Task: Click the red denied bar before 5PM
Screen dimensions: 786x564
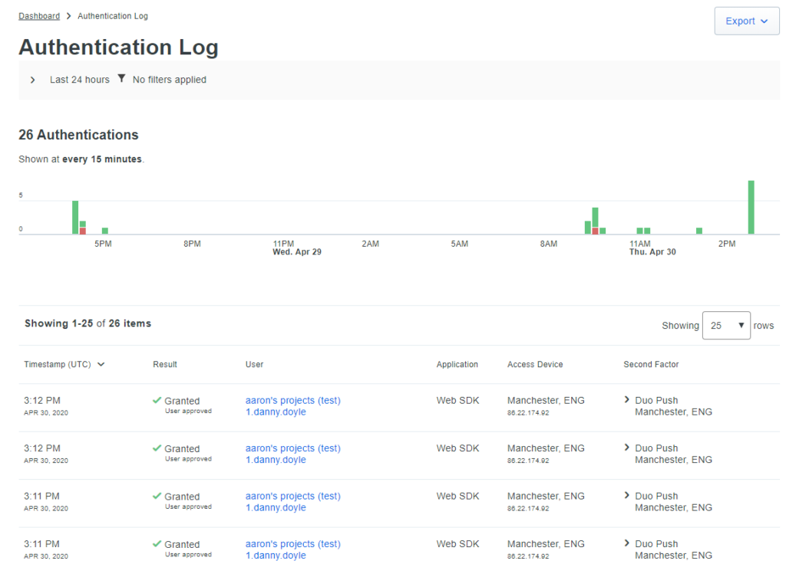Action: pos(83,231)
